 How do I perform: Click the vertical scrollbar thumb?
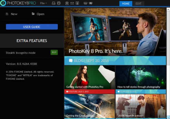[x=168, y=38]
